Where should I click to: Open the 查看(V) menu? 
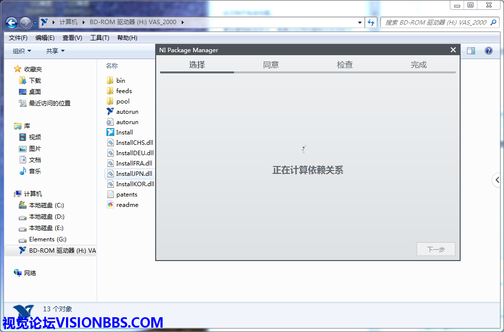tap(72, 38)
